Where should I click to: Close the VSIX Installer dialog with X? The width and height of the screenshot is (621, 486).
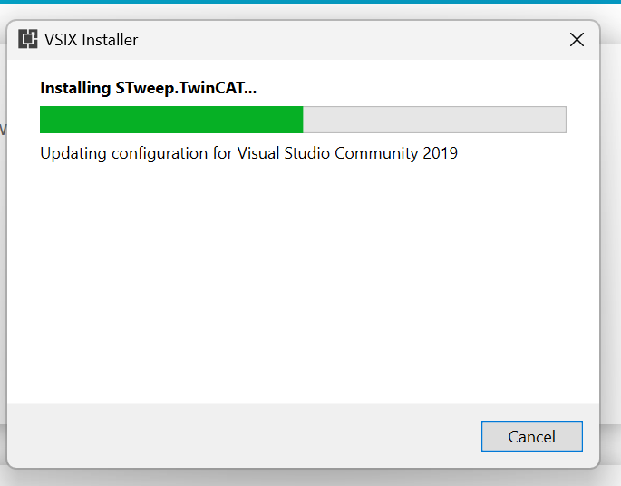coord(577,40)
